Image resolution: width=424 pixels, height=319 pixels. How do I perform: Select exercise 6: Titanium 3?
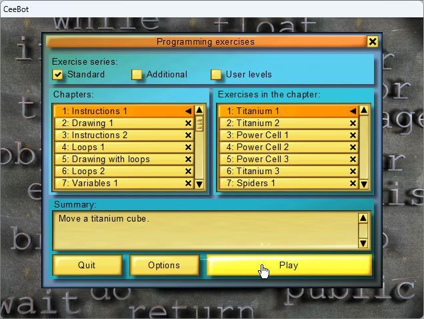[x=289, y=171]
